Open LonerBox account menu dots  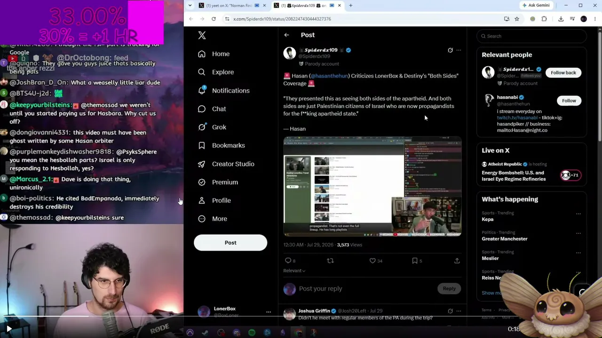point(269,312)
